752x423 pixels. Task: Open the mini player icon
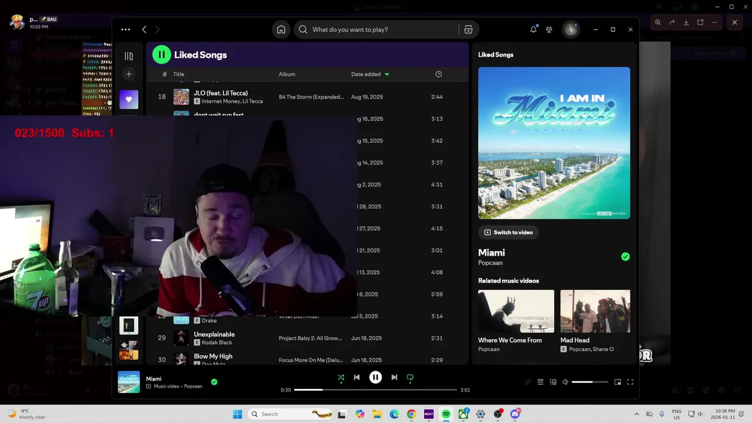pos(617,382)
